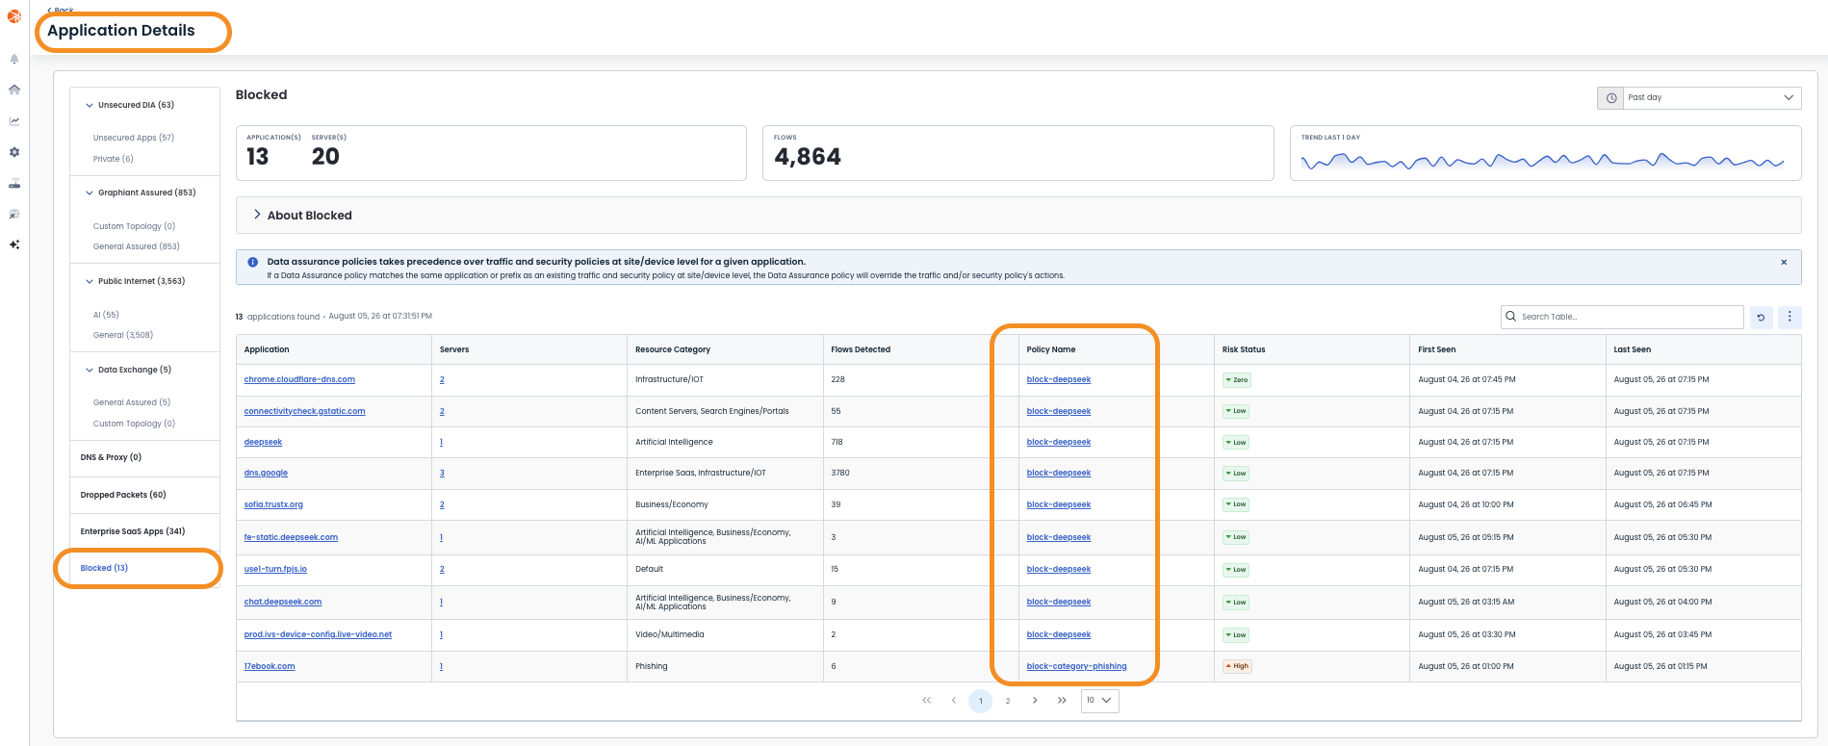Open the three-dot table options menu

[x=1789, y=317]
